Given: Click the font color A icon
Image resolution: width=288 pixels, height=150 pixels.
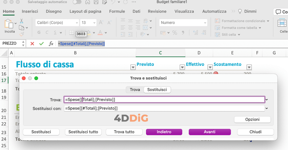Looking at the screenshot, I should (x=100, y=32).
